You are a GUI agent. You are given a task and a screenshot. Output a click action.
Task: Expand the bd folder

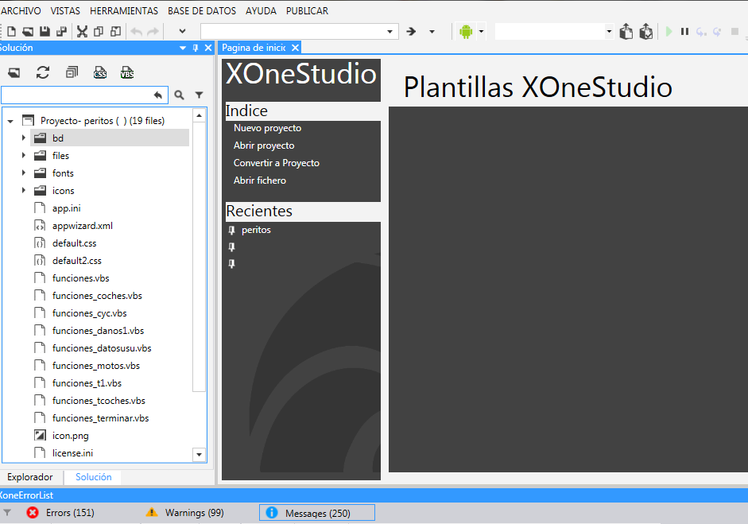pos(23,138)
